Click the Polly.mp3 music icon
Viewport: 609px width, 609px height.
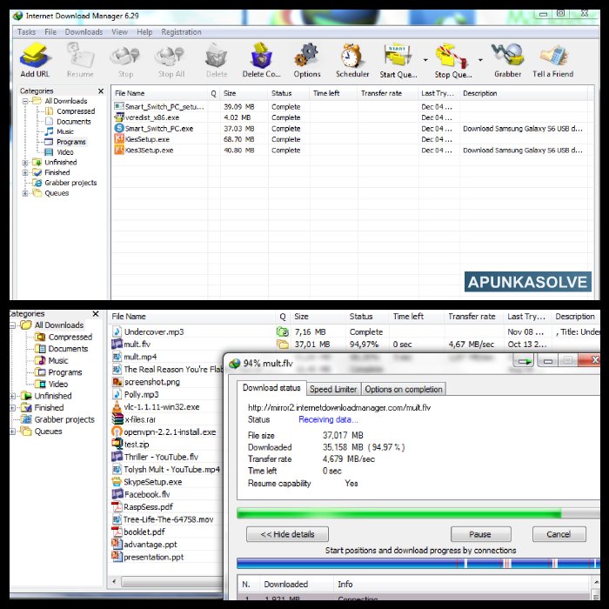pyautogui.click(x=117, y=394)
